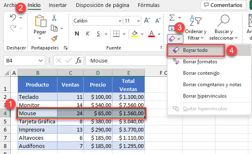Viewport: 252px width, 154px height.
Task: Click the Fill down arrow icon
Action: click(172, 28)
